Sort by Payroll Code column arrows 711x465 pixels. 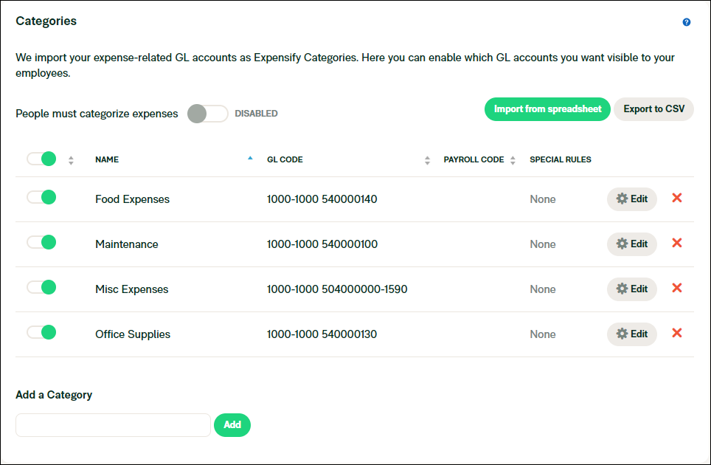[513, 159]
